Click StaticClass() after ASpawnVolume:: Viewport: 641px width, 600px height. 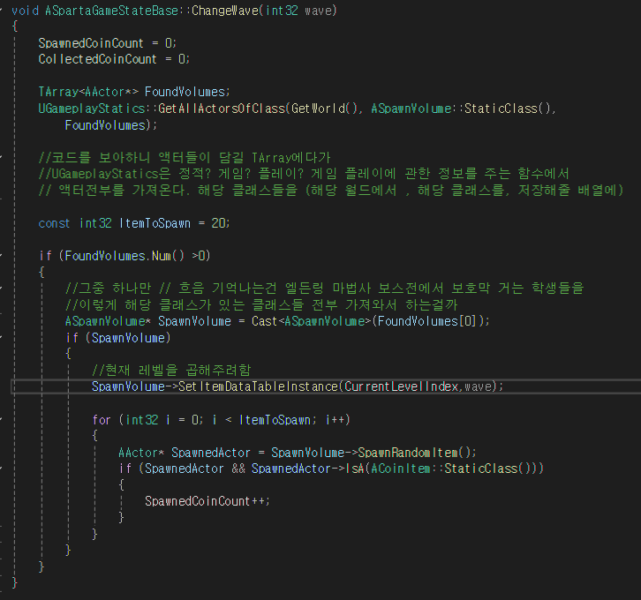pyautogui.click(x=508, y=109)
